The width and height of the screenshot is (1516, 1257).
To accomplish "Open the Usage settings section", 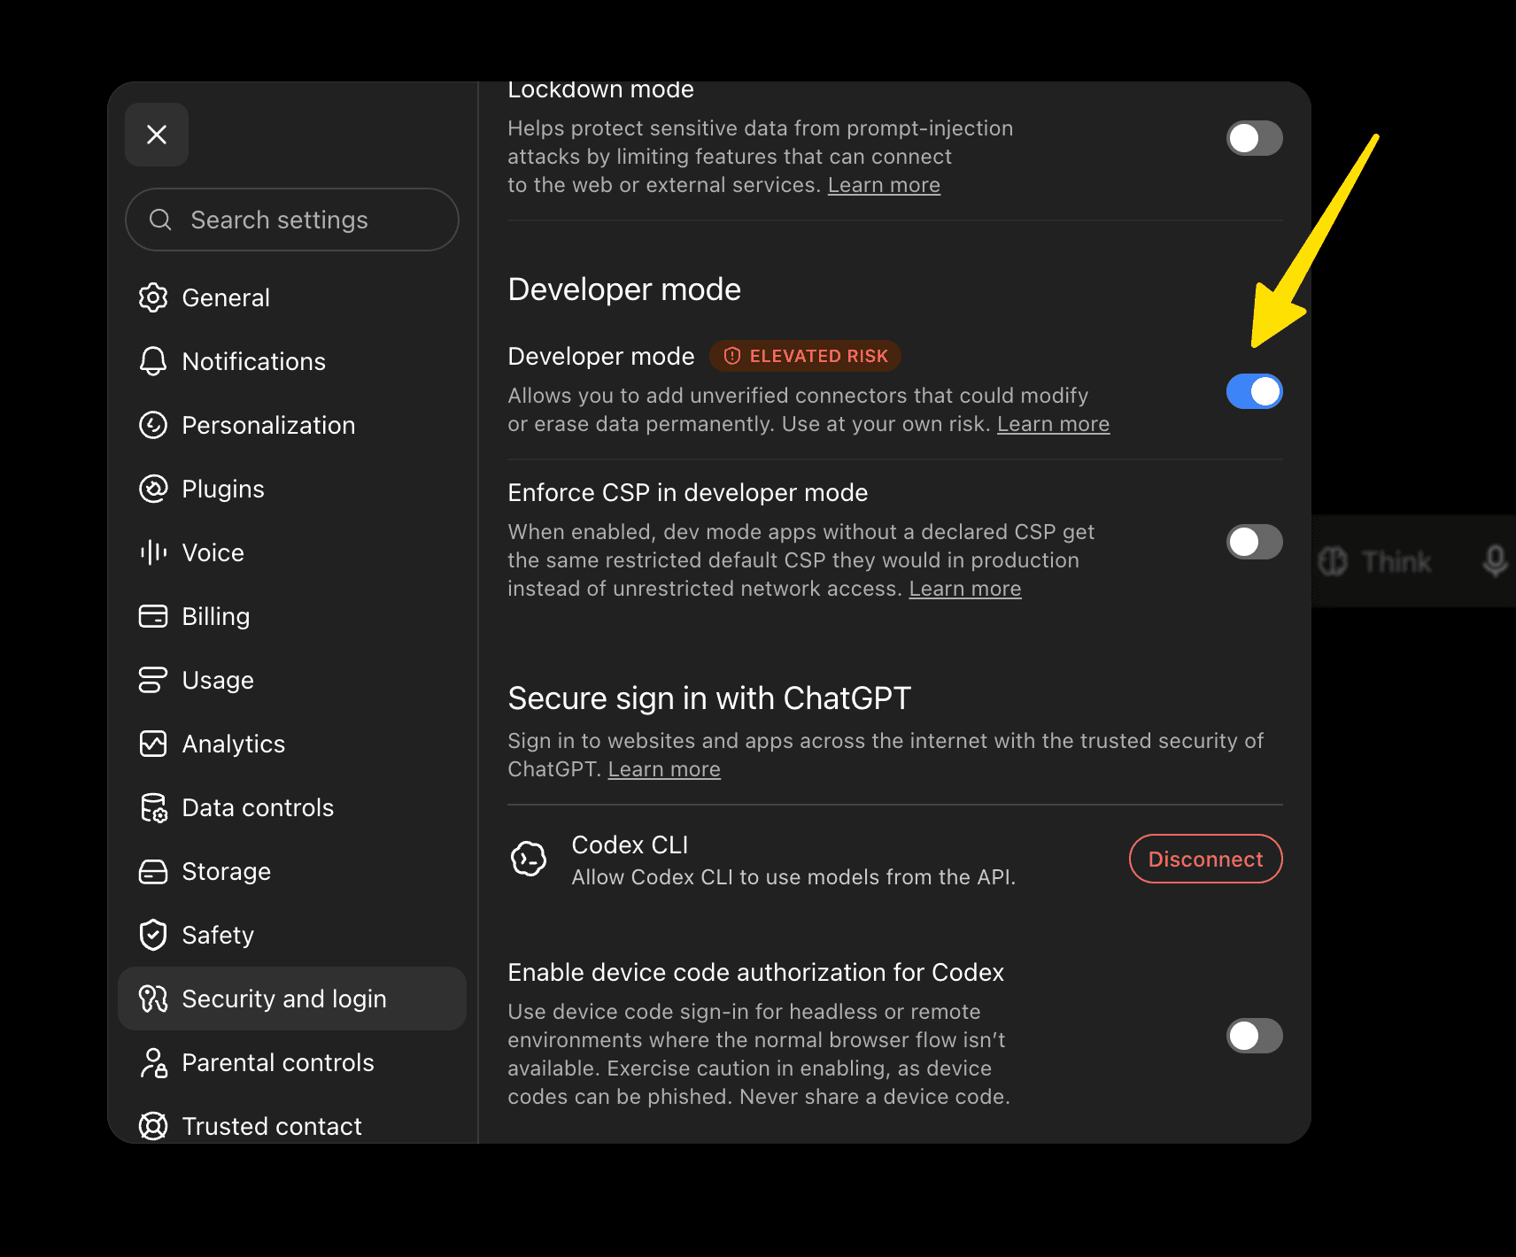I will tap(292, 680).
